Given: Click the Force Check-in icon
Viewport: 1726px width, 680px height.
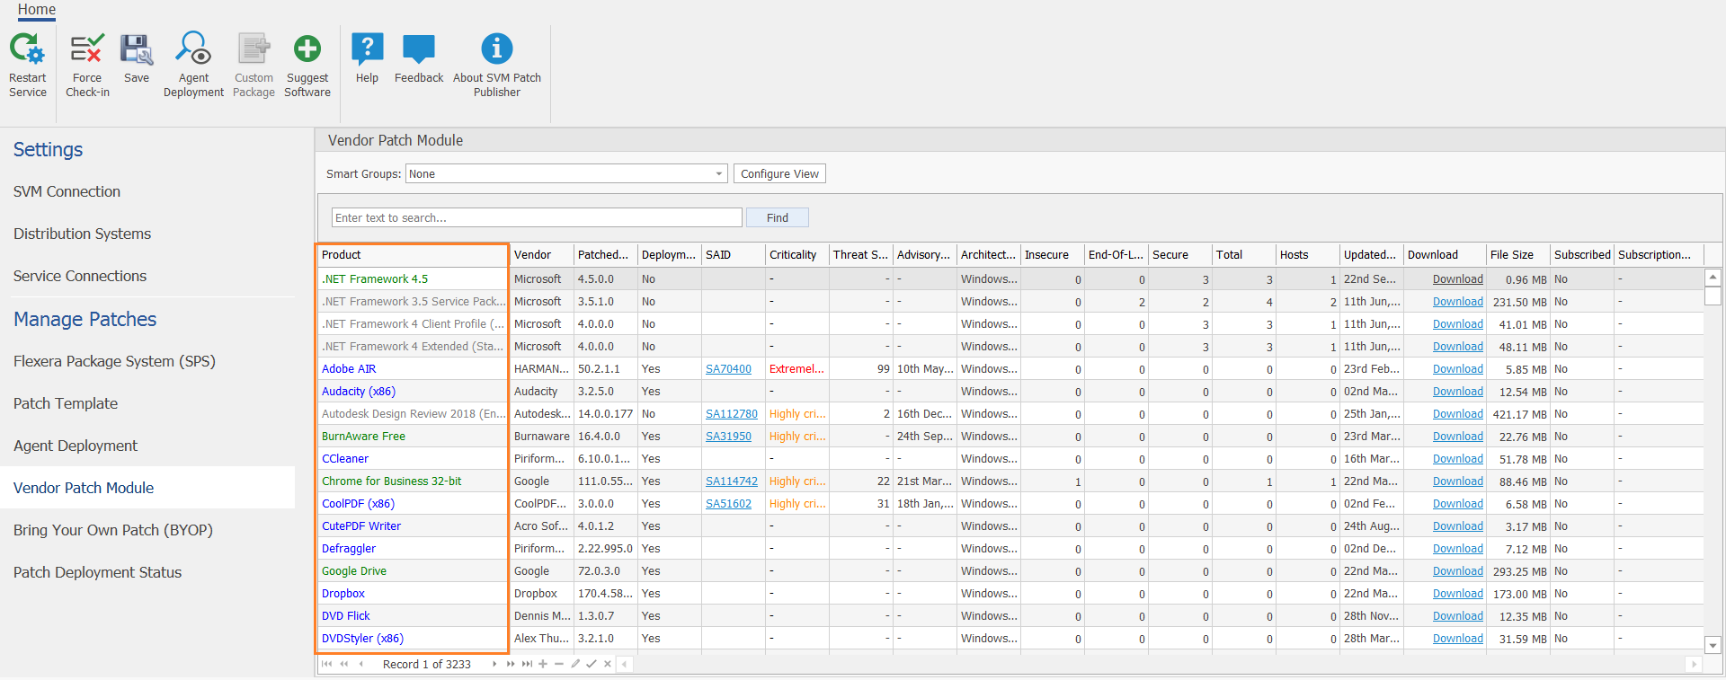Looking at the screenshot, I should 87,49.
